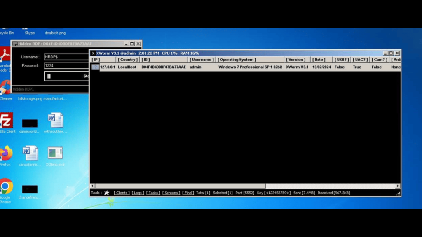Image resolution: width=422 pixels, height=237 pixels.
Task: Click the Sent [7.4MB] status entry
Action: (304, 193)
